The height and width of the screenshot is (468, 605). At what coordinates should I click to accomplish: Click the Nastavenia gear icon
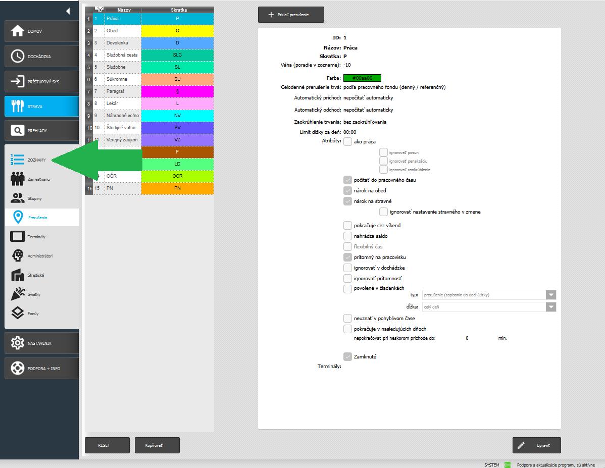[x=18, y=343]
